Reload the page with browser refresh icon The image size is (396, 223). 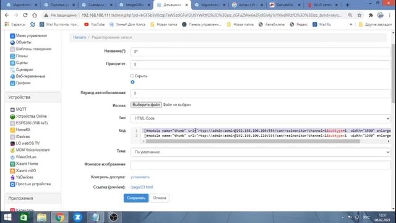(x=25, y=15)
